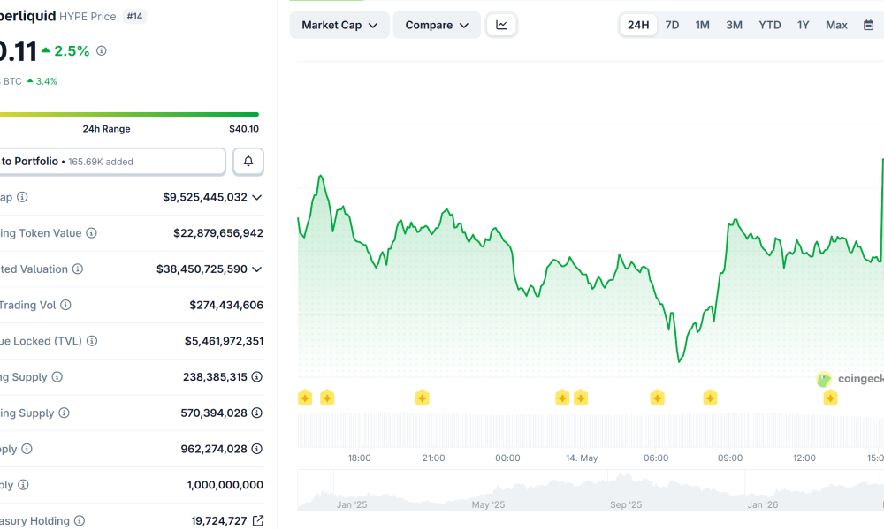
Task: Open the Treasury Holding external link icon
Action: [x=257, y=520]
